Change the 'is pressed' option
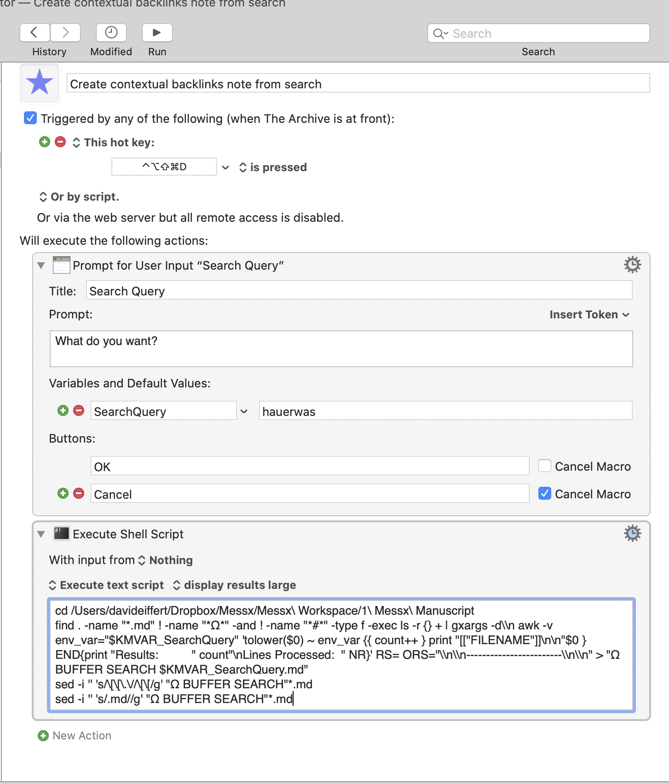 pyautogui.click(x=273, y=167)
